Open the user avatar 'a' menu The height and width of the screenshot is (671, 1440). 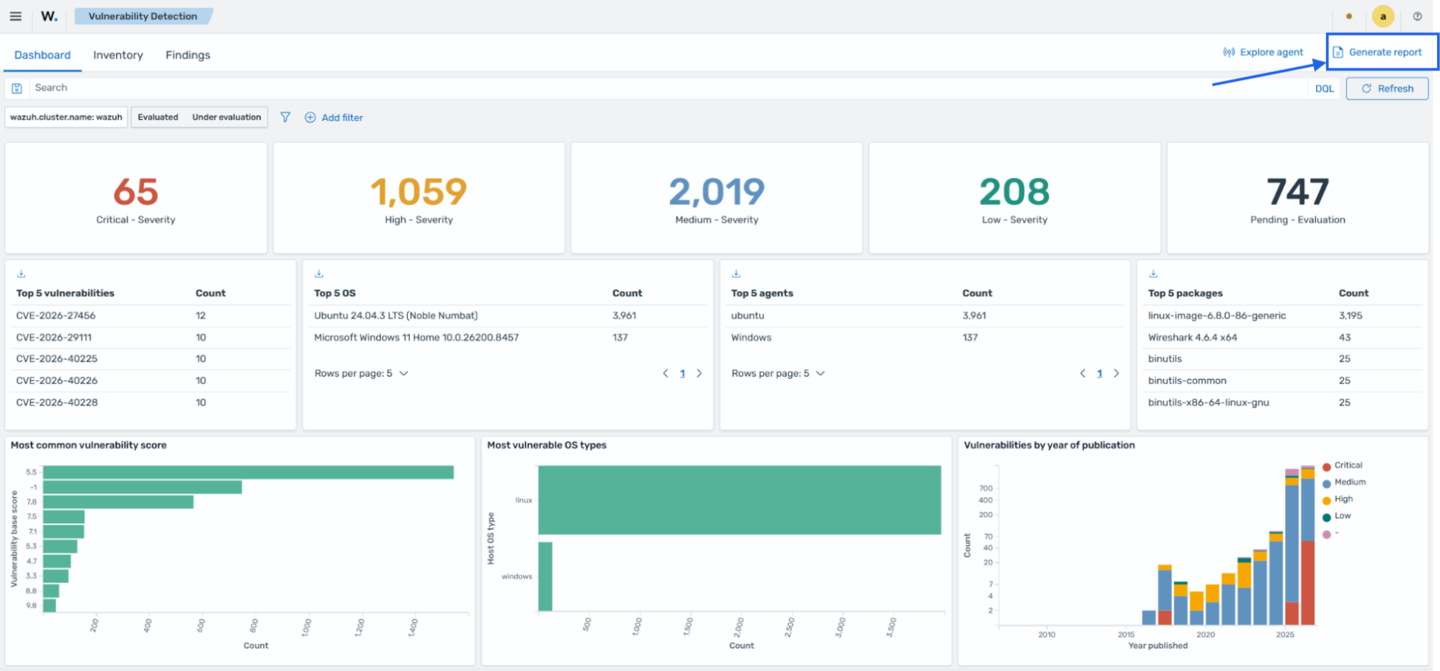coord(1382,16)
